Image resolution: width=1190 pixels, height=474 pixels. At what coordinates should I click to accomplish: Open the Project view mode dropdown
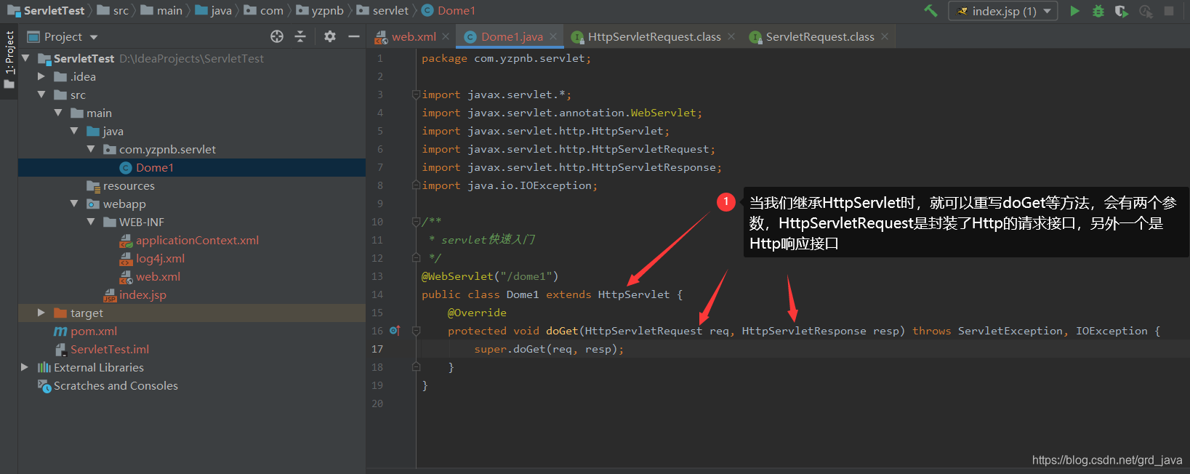[x=93, y=37]
